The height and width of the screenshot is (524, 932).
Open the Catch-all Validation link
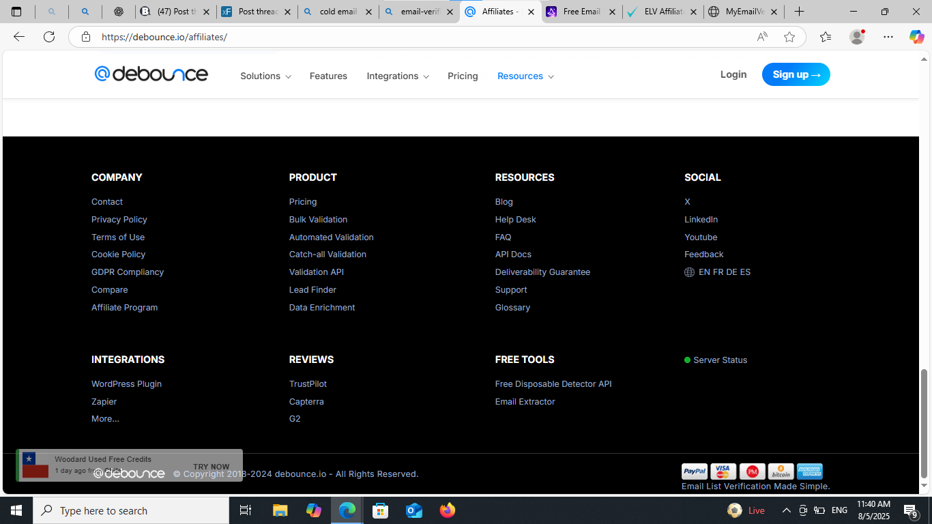(327, 254)
